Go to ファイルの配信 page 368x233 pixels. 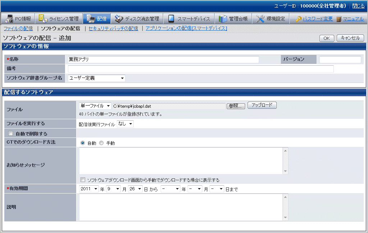click(18, 28)
